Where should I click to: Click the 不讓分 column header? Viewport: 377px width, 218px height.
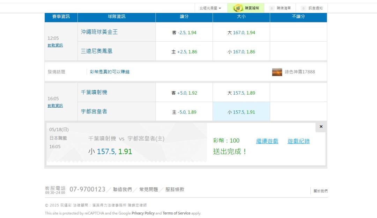pyautogui.click(x=298, y=17)
